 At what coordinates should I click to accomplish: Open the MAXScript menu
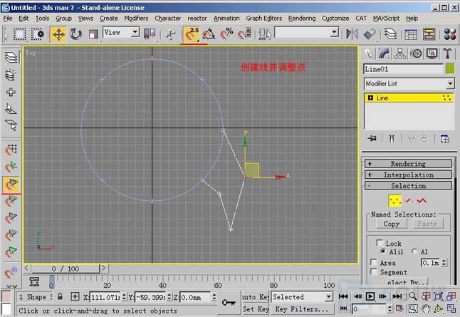pyautogui.click(x=386, y=19)
